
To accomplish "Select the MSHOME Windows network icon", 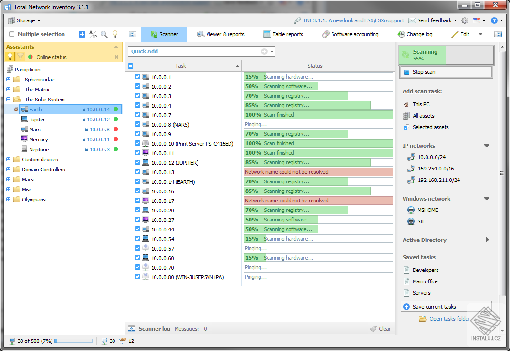I will [x=410, y=210].
